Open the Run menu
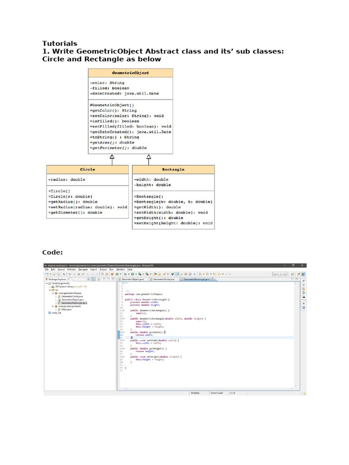The width and height of the screenshot is (349, 465). point(112,269)
